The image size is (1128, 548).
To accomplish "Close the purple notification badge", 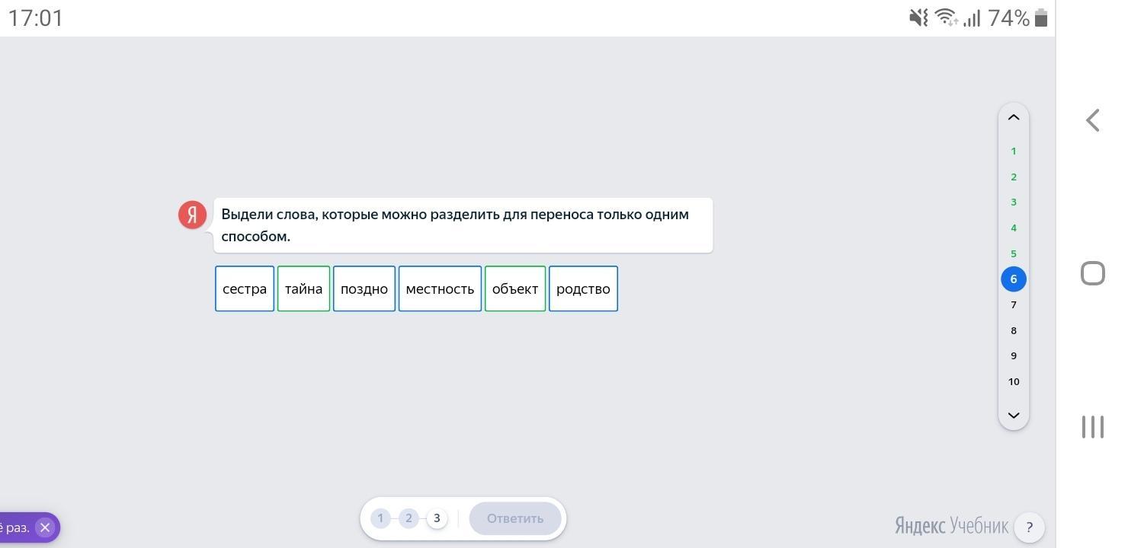I will pyautogui.click(x=45, y=527).
